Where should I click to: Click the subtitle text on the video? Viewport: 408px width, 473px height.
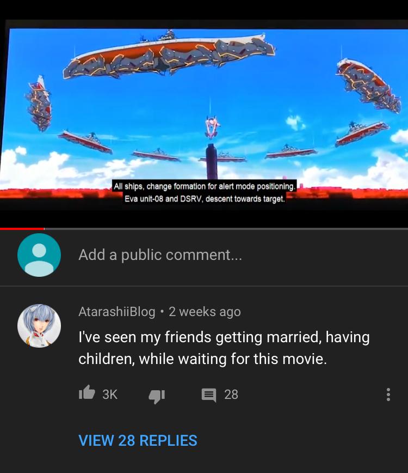point(205,192)
